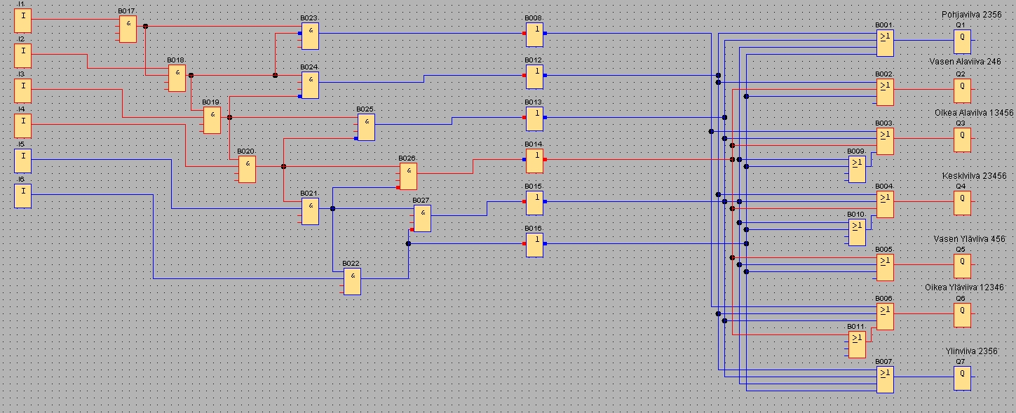Click OR gate block B003
This screenshot has height=413, width=1016.
tap(885, 142)
